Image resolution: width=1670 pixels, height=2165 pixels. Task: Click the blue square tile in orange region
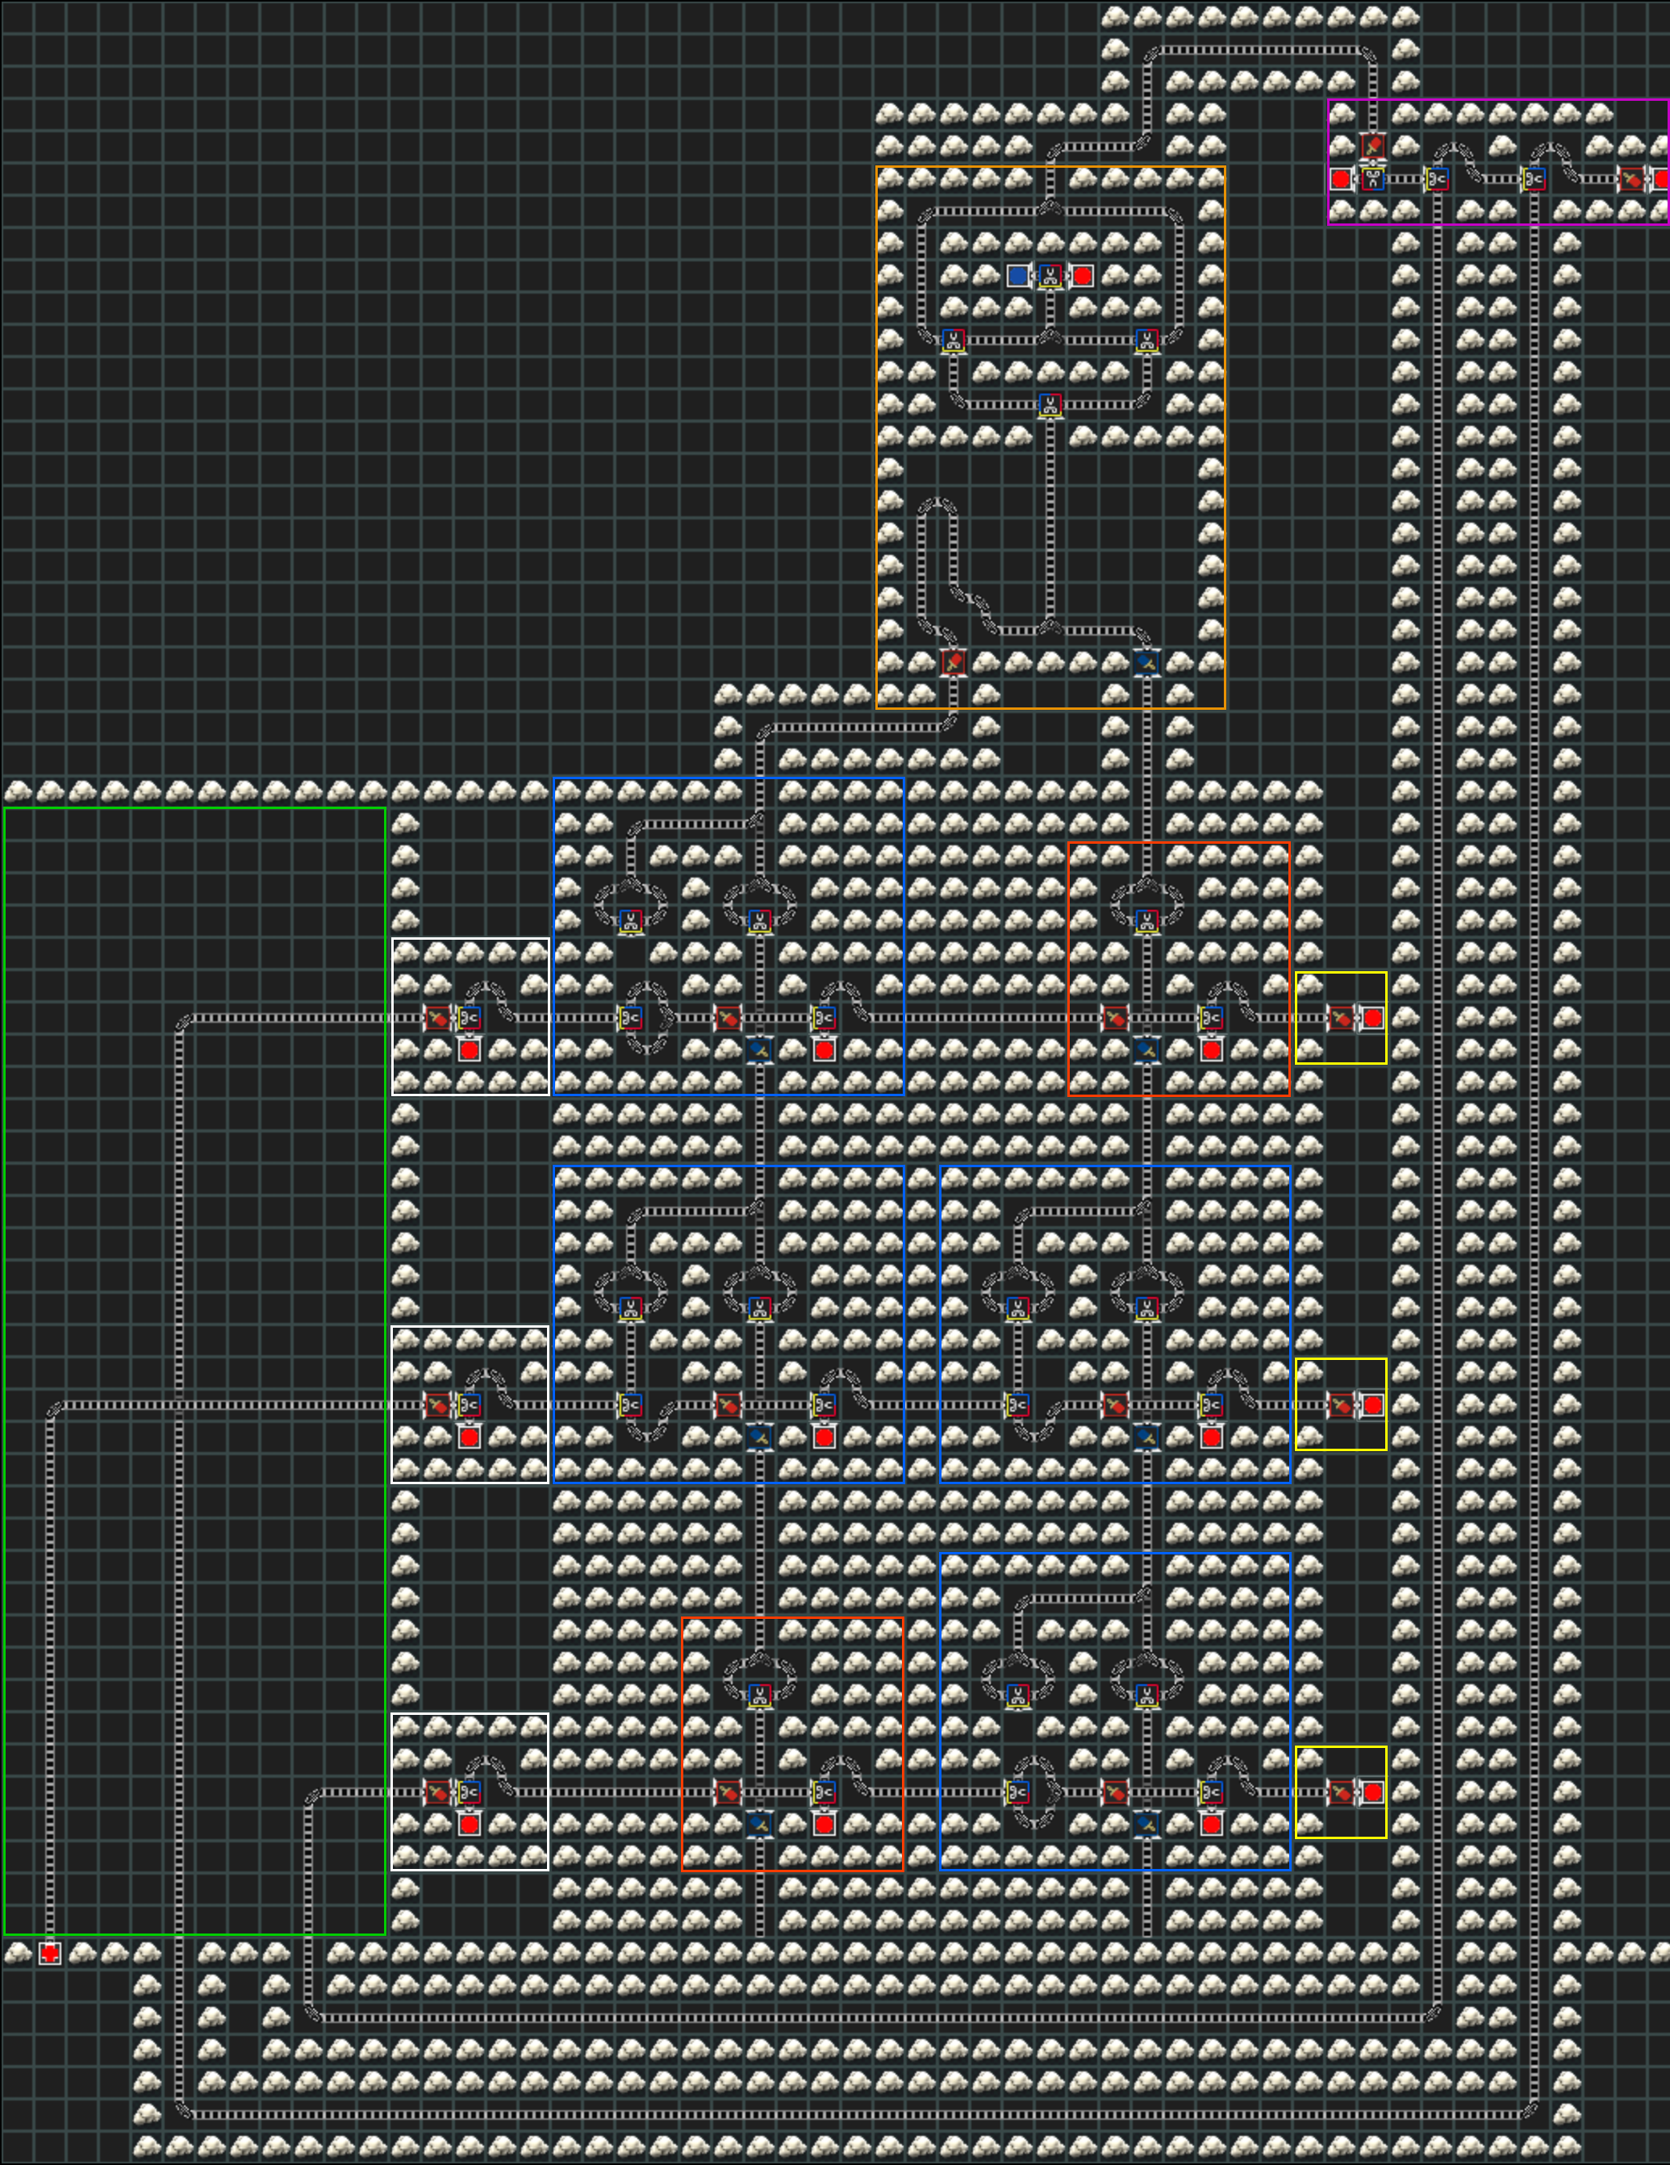point(1017,276)
